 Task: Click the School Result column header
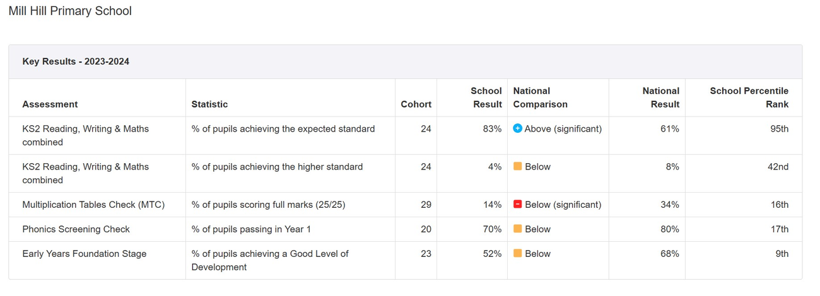(x=487, y=98)
